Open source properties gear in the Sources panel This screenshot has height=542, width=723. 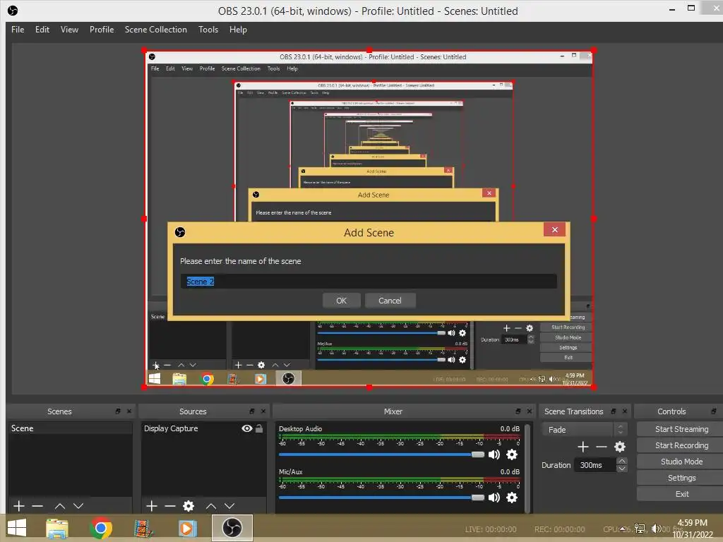click(189, 506)
